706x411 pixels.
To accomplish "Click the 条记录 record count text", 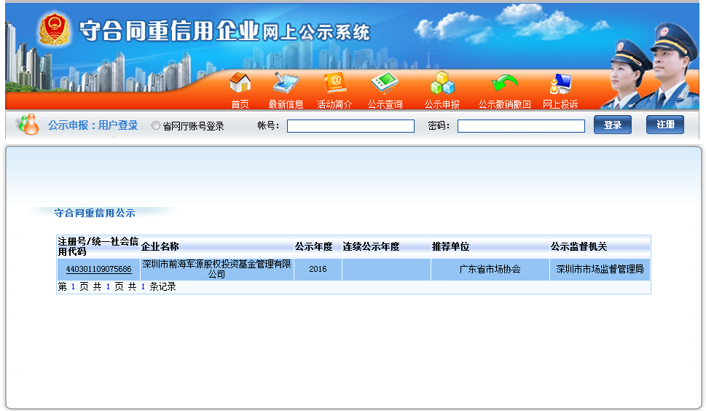I will click(162, 287).
